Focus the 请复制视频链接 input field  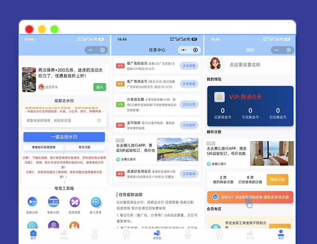(x=64, y=121)
